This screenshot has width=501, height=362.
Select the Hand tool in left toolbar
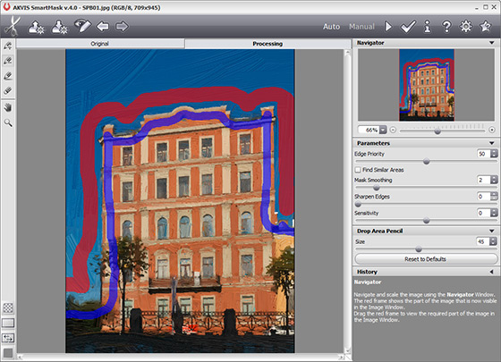[x=8, y=107]
